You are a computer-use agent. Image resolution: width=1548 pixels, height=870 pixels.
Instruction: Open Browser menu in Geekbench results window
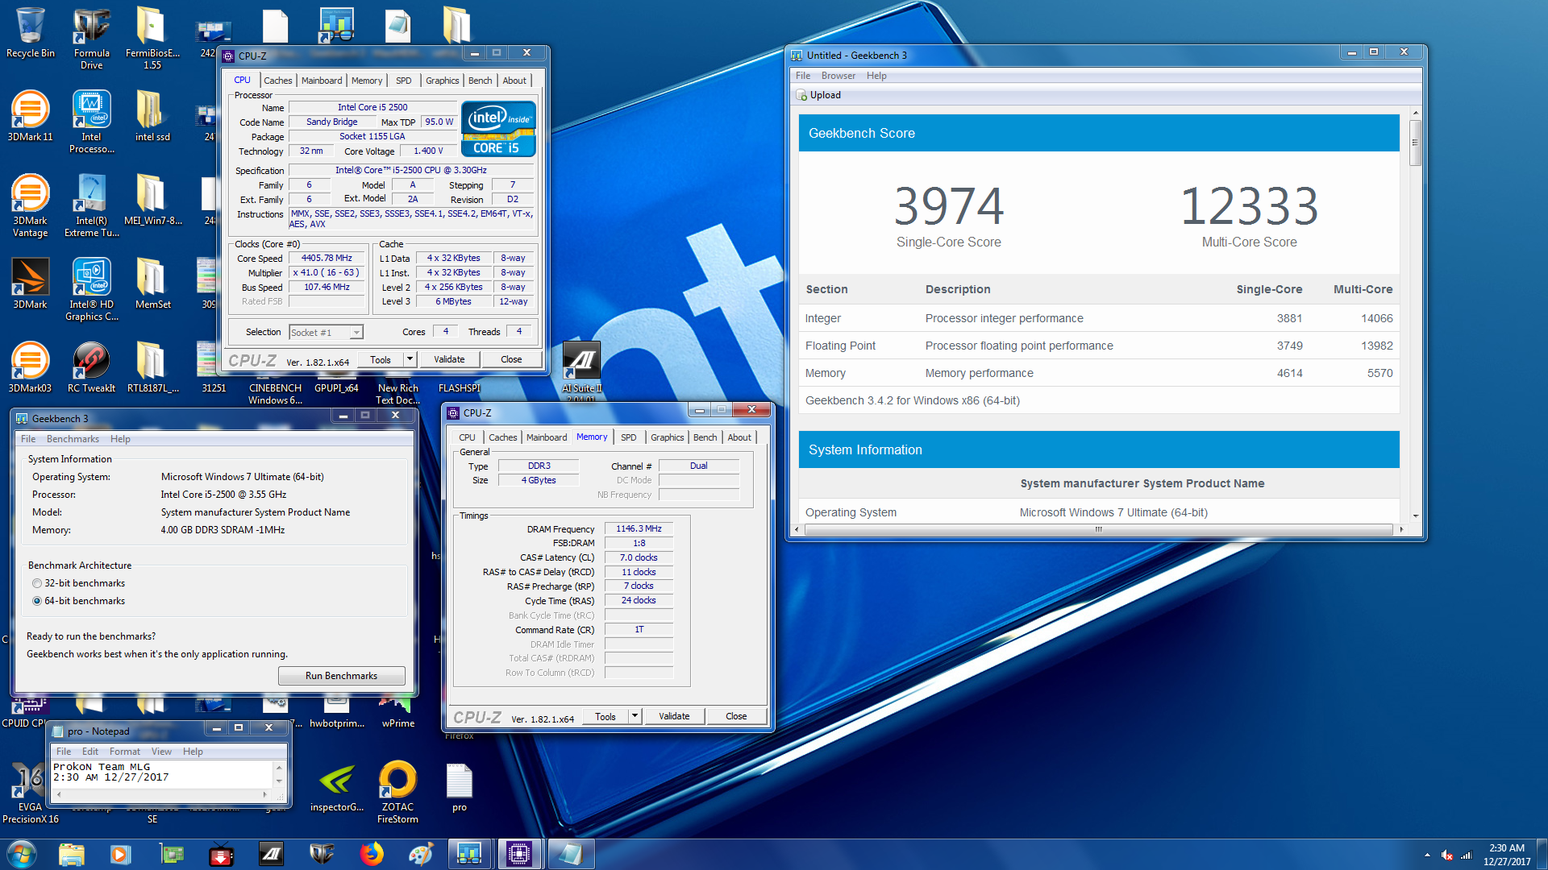pos(838,76)
